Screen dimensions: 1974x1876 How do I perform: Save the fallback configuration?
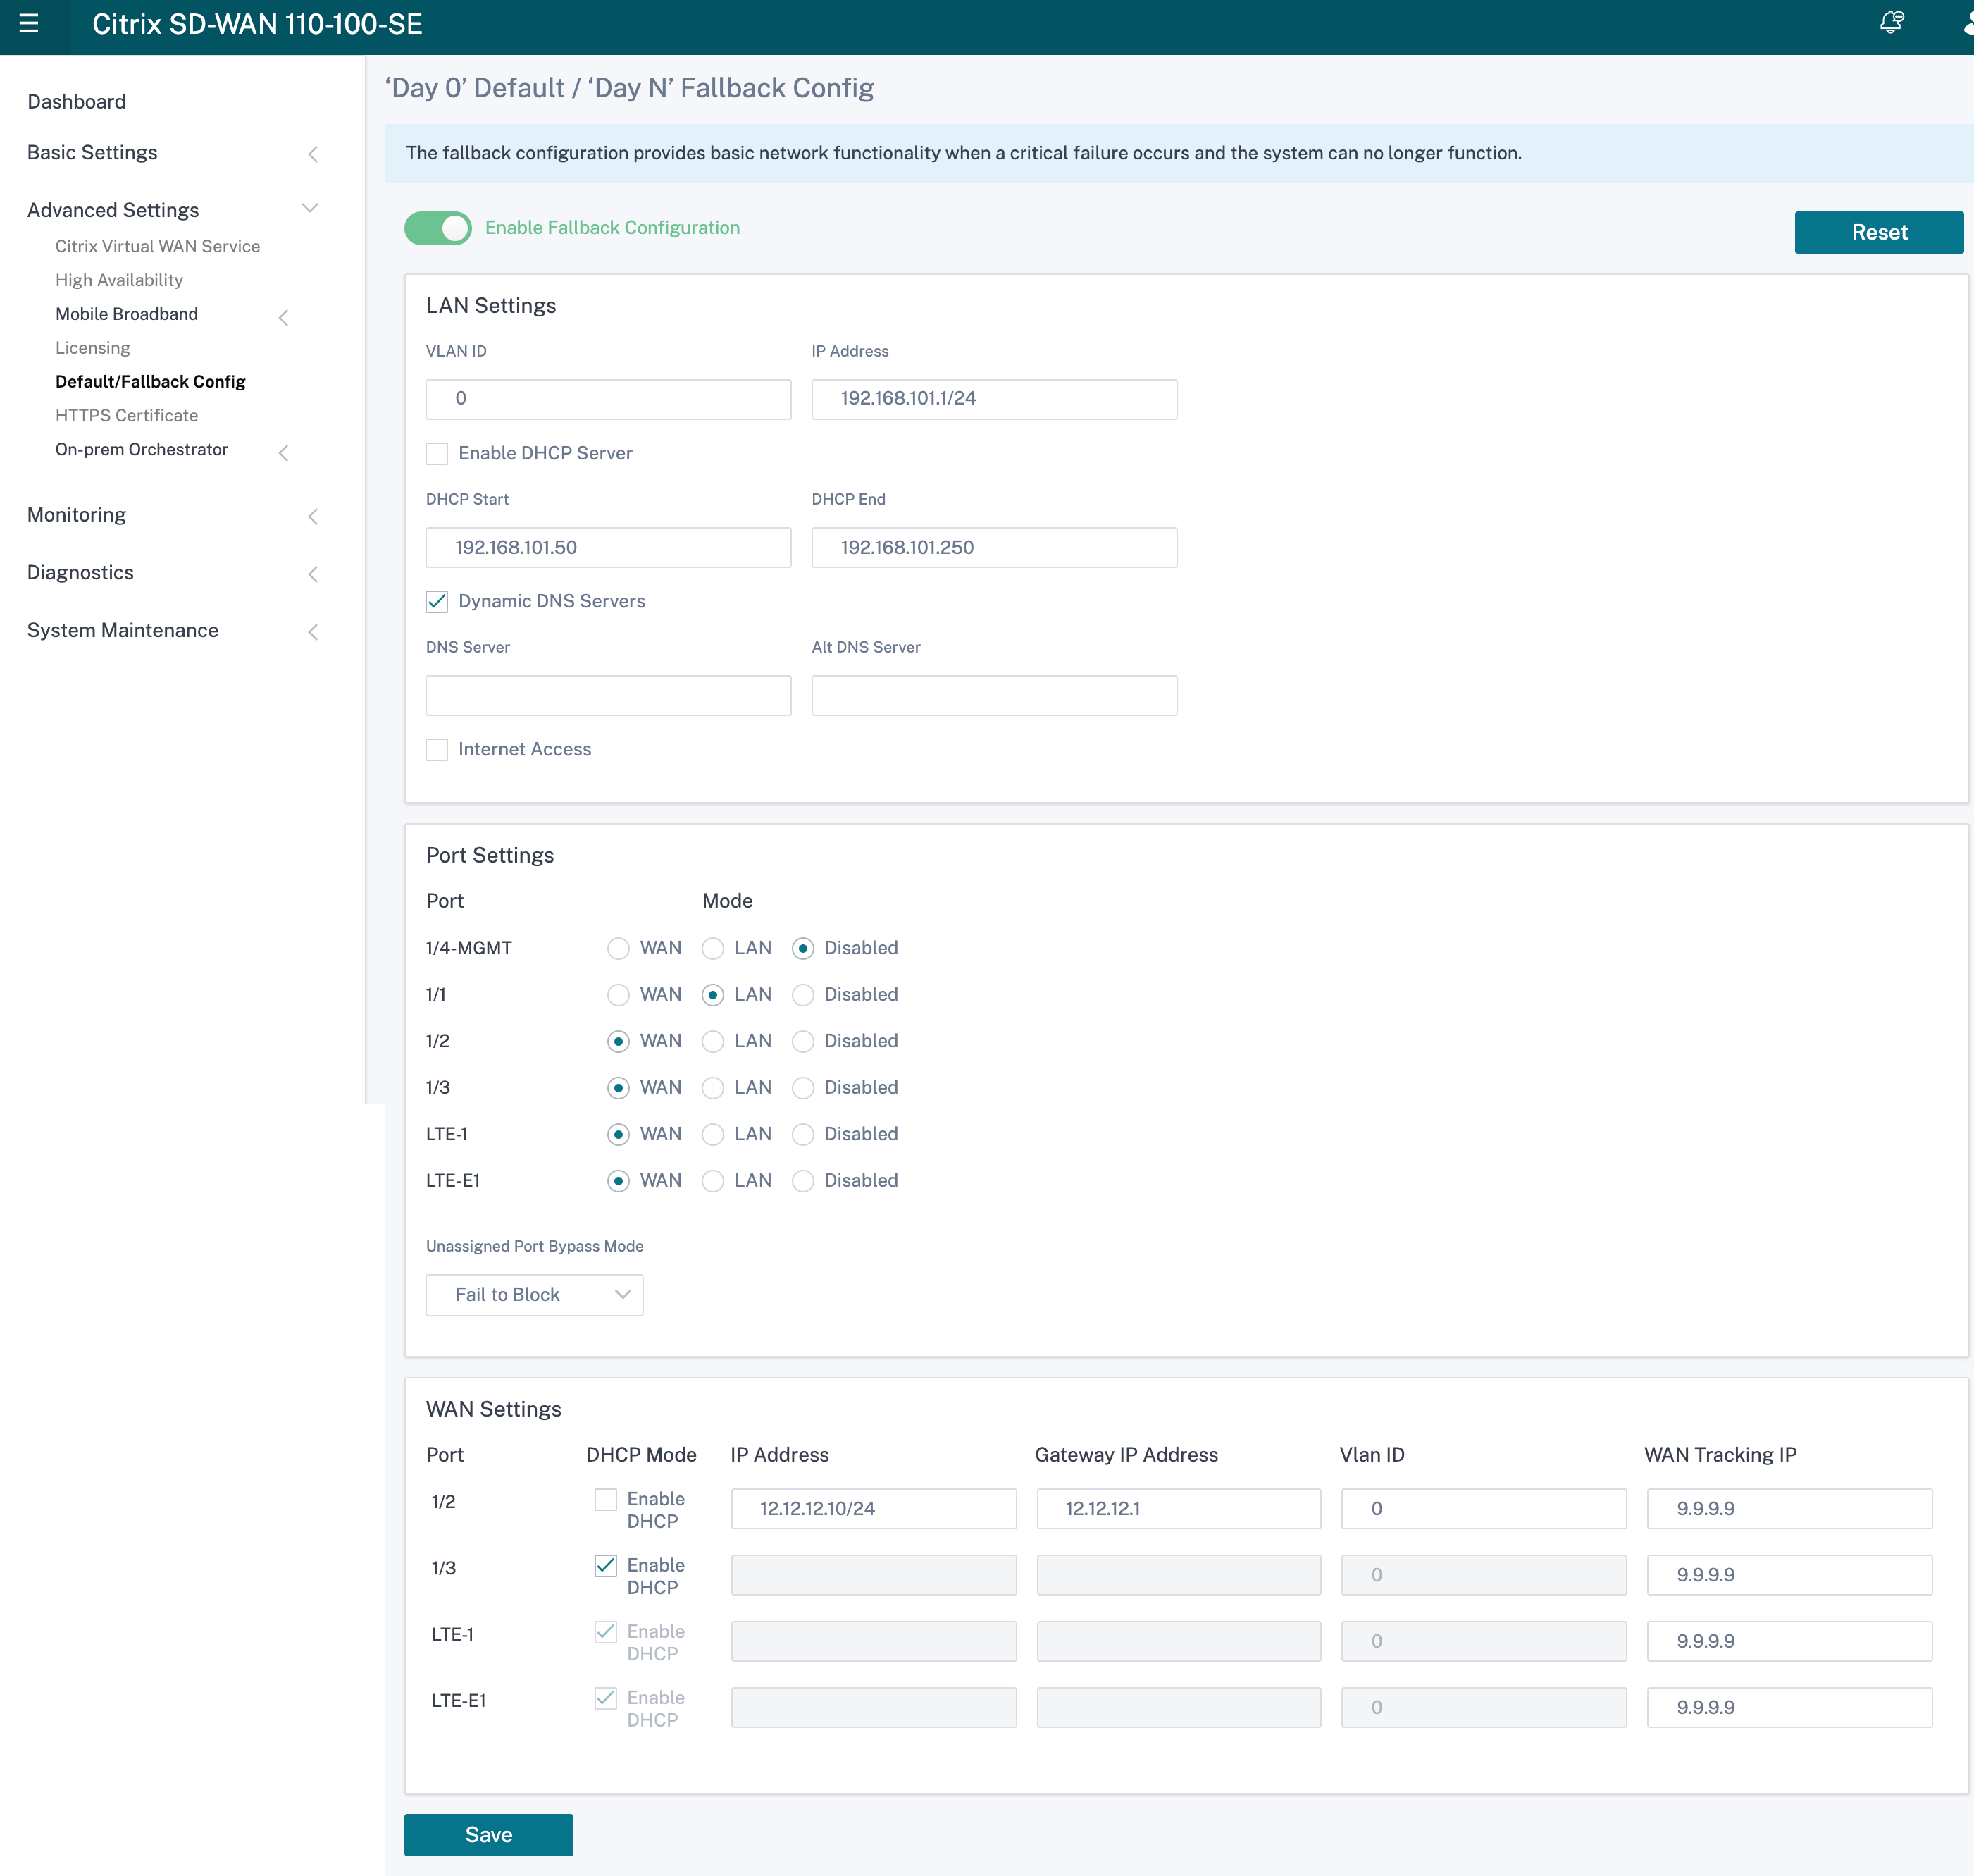489,1835
